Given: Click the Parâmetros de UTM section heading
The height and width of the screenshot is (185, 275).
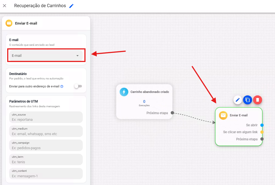Looking at the screenshot, I should 23,101.
